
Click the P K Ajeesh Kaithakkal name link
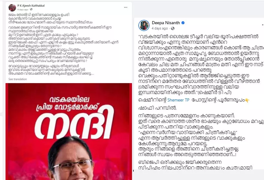coord(31,6)
